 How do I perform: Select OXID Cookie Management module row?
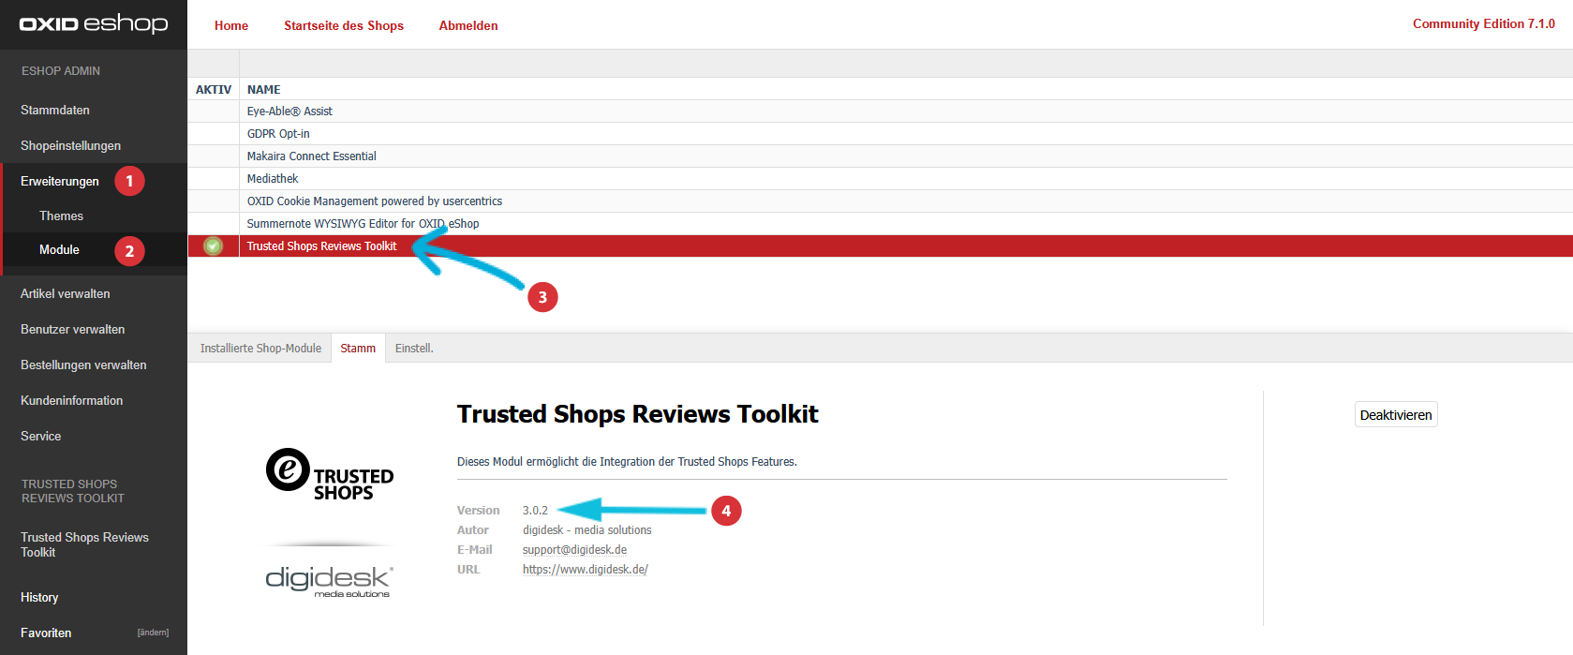tap(880, 201)
